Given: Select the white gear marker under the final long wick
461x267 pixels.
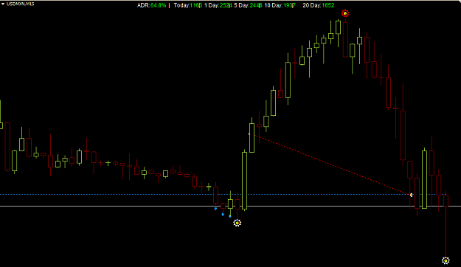Looking at the screenshot, I should tap(446, 260).
